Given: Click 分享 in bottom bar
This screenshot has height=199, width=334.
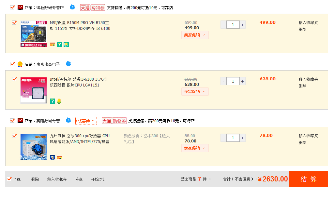Looking at the screenshot, I should click(79, 179).
